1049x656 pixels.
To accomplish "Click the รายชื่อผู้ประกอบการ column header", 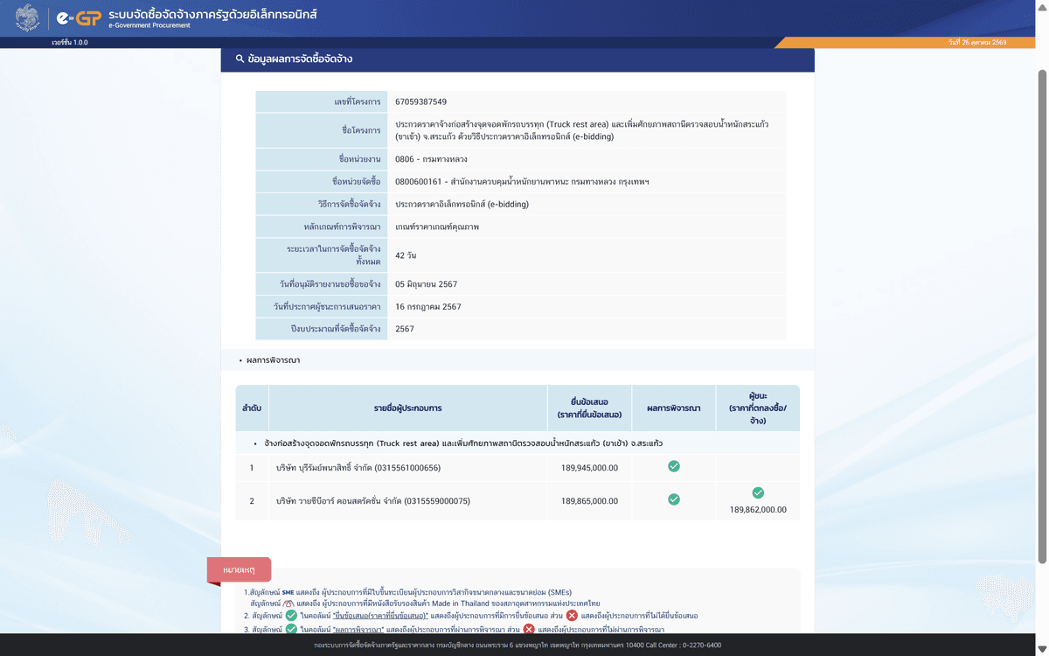I will pos(407,408).
